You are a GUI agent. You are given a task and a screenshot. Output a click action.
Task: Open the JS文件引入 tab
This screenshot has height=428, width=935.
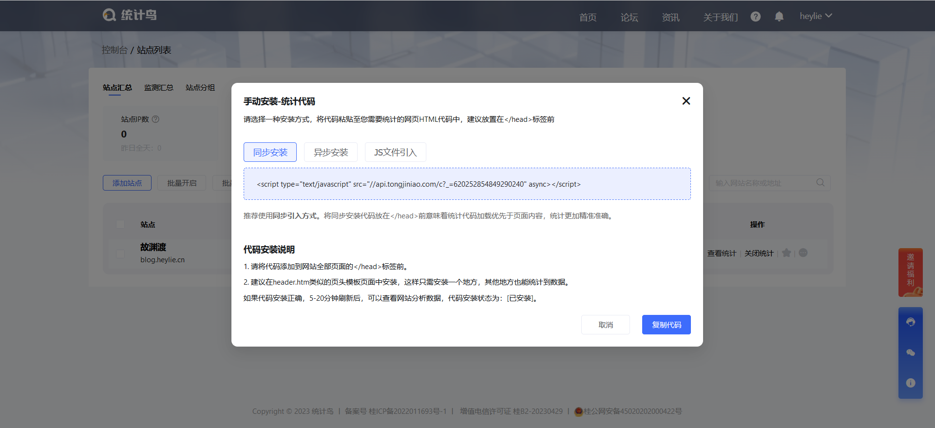coord(395,152)
